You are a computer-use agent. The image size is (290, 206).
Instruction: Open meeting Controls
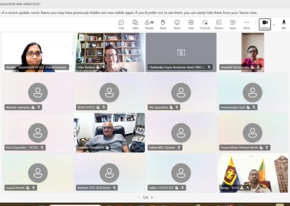[x=205, y=24]
